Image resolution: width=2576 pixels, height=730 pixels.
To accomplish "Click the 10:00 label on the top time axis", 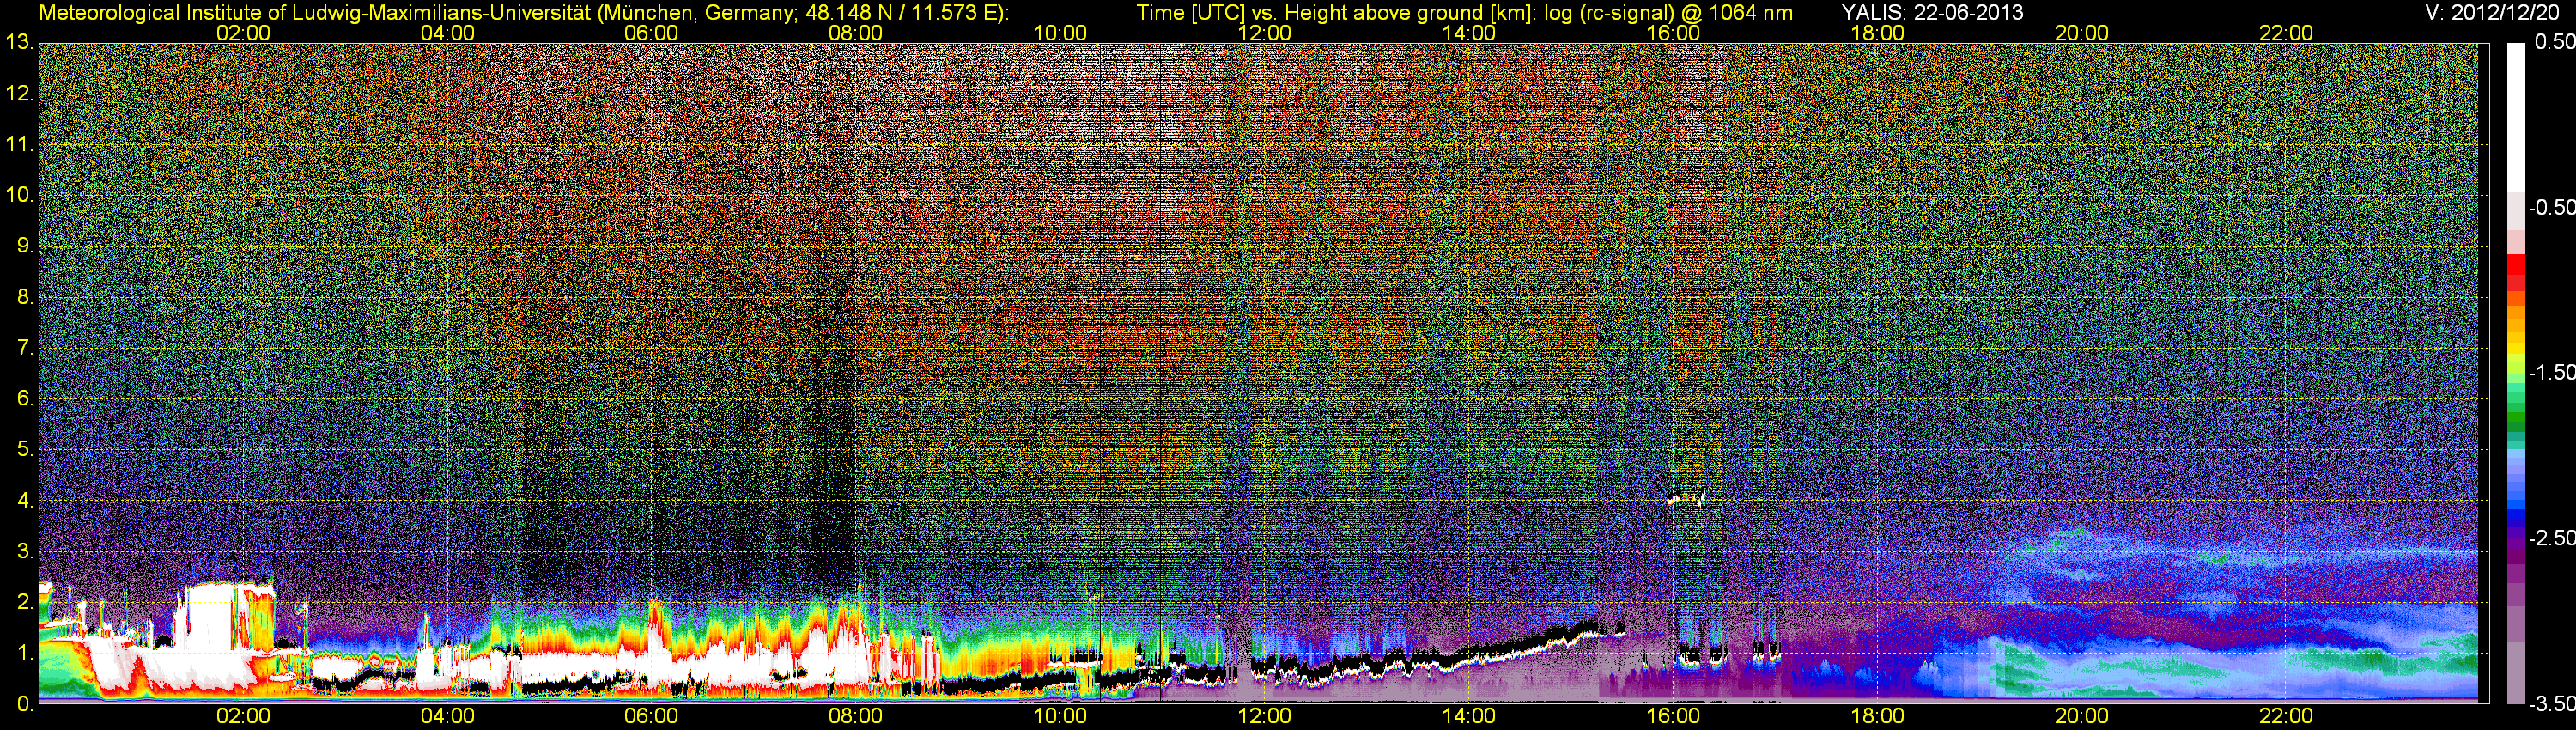I will [1060, 33].
